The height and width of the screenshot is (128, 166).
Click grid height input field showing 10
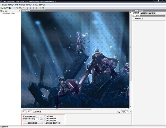(x=30, y=112)
